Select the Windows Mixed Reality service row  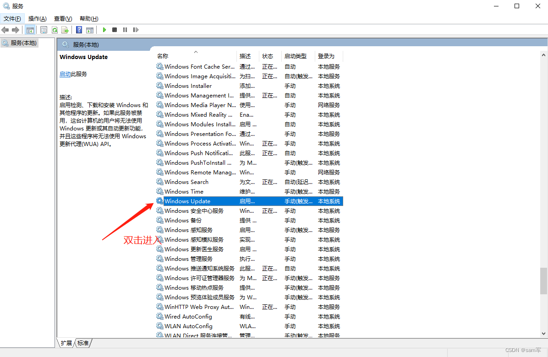coord(249,114)
